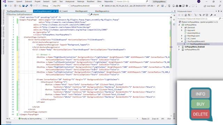
Task: Open the Sestavit menu
Action: tap(46, 1)
